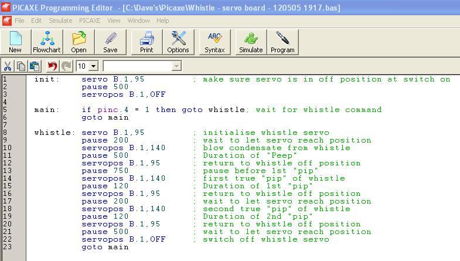The width and height of the screenshot is (460, 261).
Task: Undo the last edit
Action: pos(53,66)
